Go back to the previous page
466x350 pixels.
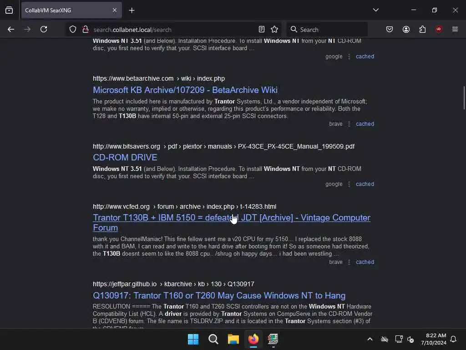(x=11, y=29)
